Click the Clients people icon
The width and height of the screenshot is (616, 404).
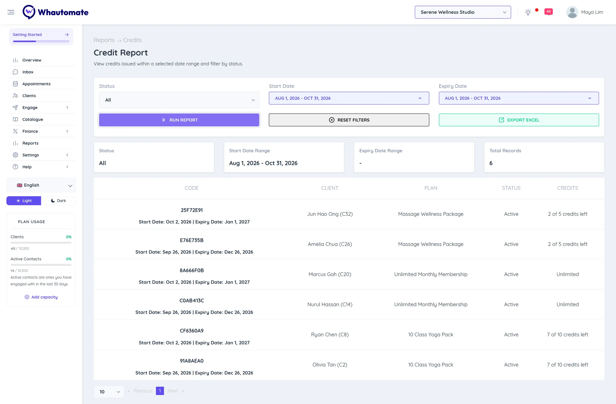15,96
